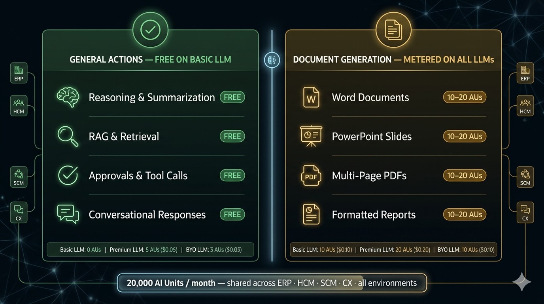This screenshot has width=544, height=304.
Task: Click the 'Conversational Responses' label
Action: click(x=147, y=215)
